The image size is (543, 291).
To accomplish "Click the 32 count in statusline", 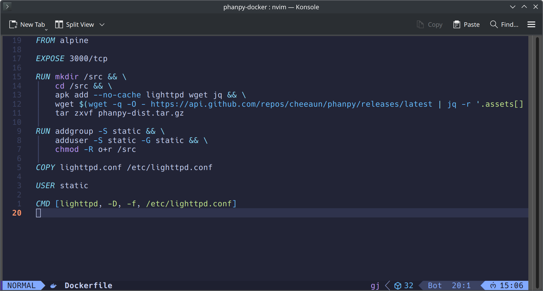I will coord(409,286).
